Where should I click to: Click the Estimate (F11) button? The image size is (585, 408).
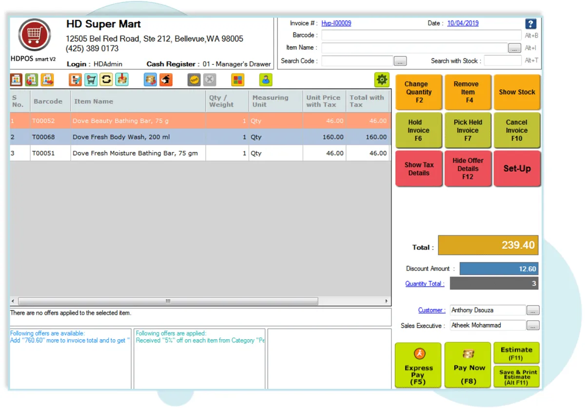click(517, 353)
